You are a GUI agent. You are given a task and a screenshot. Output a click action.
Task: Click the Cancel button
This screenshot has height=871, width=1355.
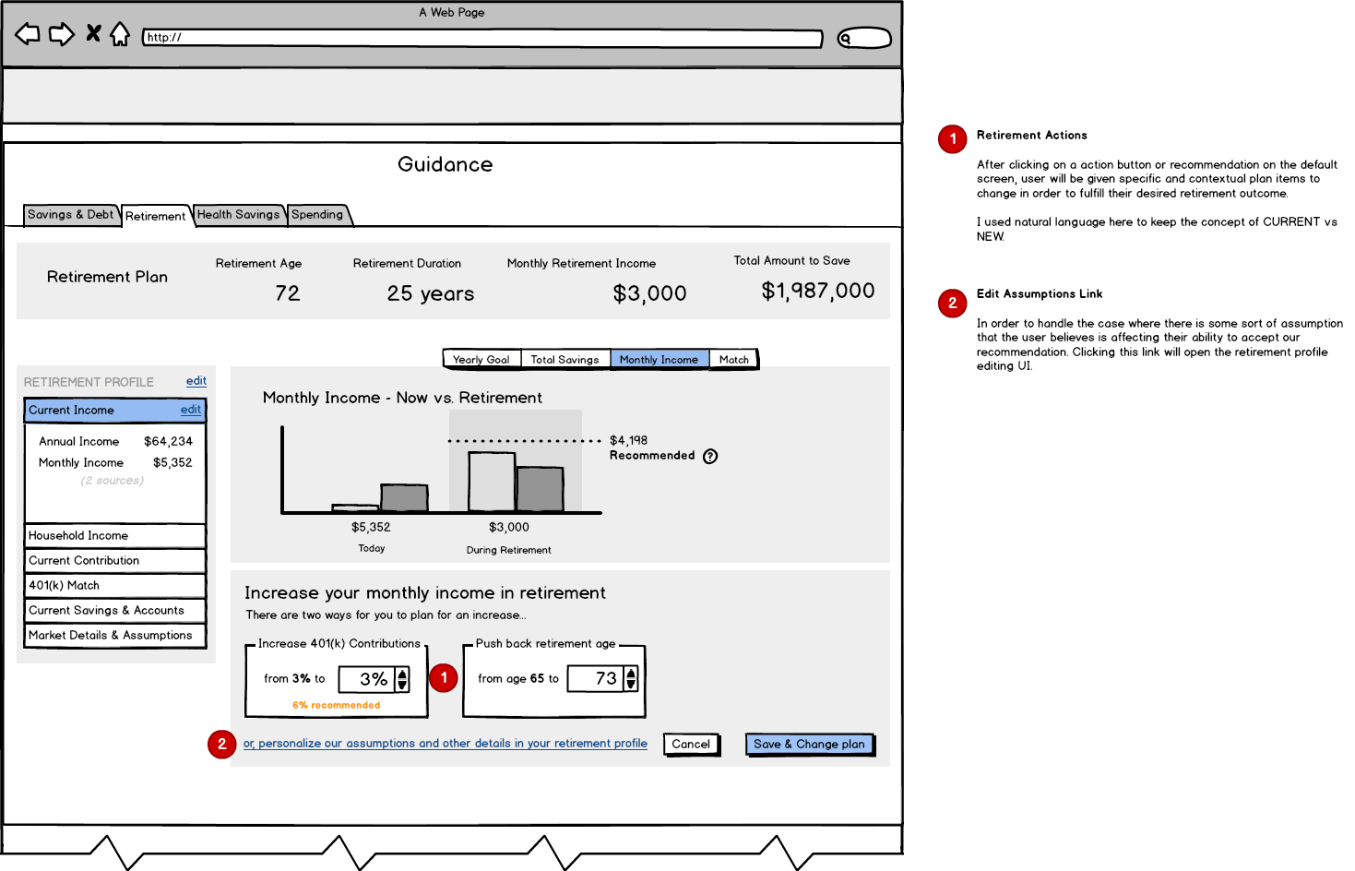pos(691,745)
